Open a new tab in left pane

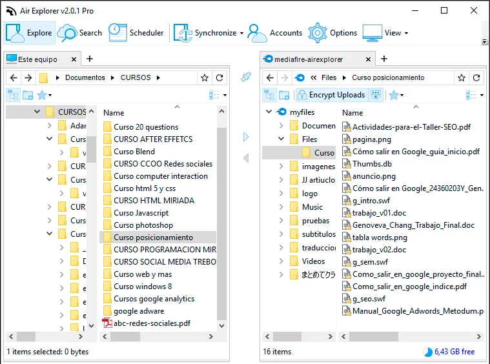90,59
